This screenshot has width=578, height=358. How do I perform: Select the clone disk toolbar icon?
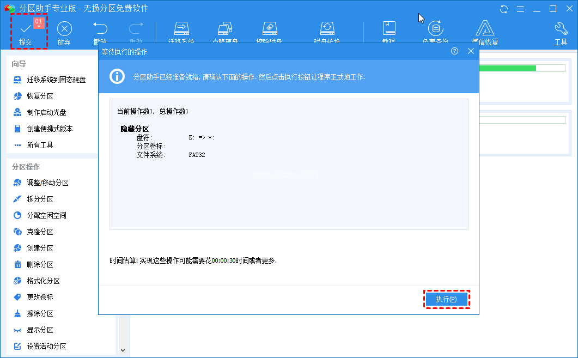click(225, 29)
